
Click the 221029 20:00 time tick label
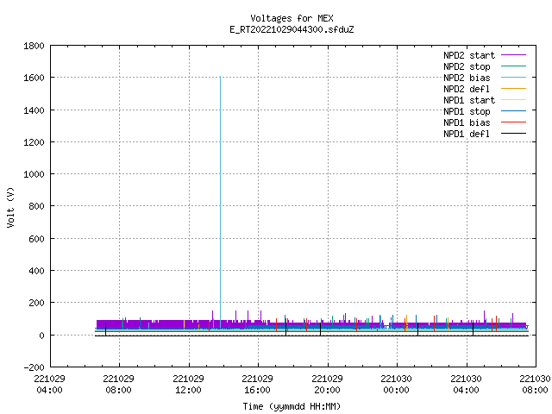click(x=327, y=384)
